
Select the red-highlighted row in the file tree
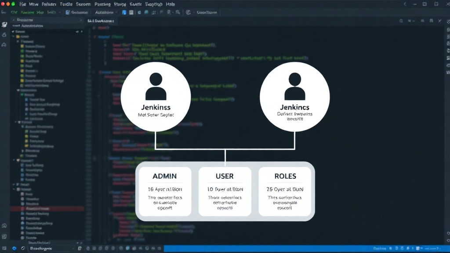(47, 209)
